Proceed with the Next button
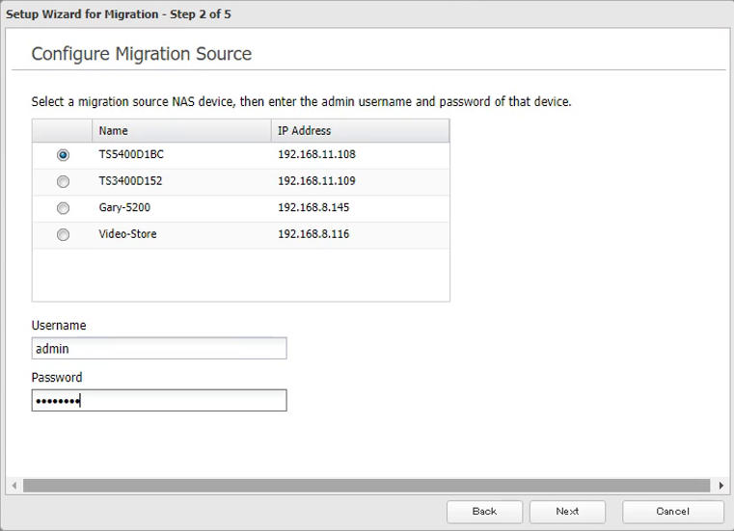The height and width of the screenshot is (531, 734). coord(567,512)
